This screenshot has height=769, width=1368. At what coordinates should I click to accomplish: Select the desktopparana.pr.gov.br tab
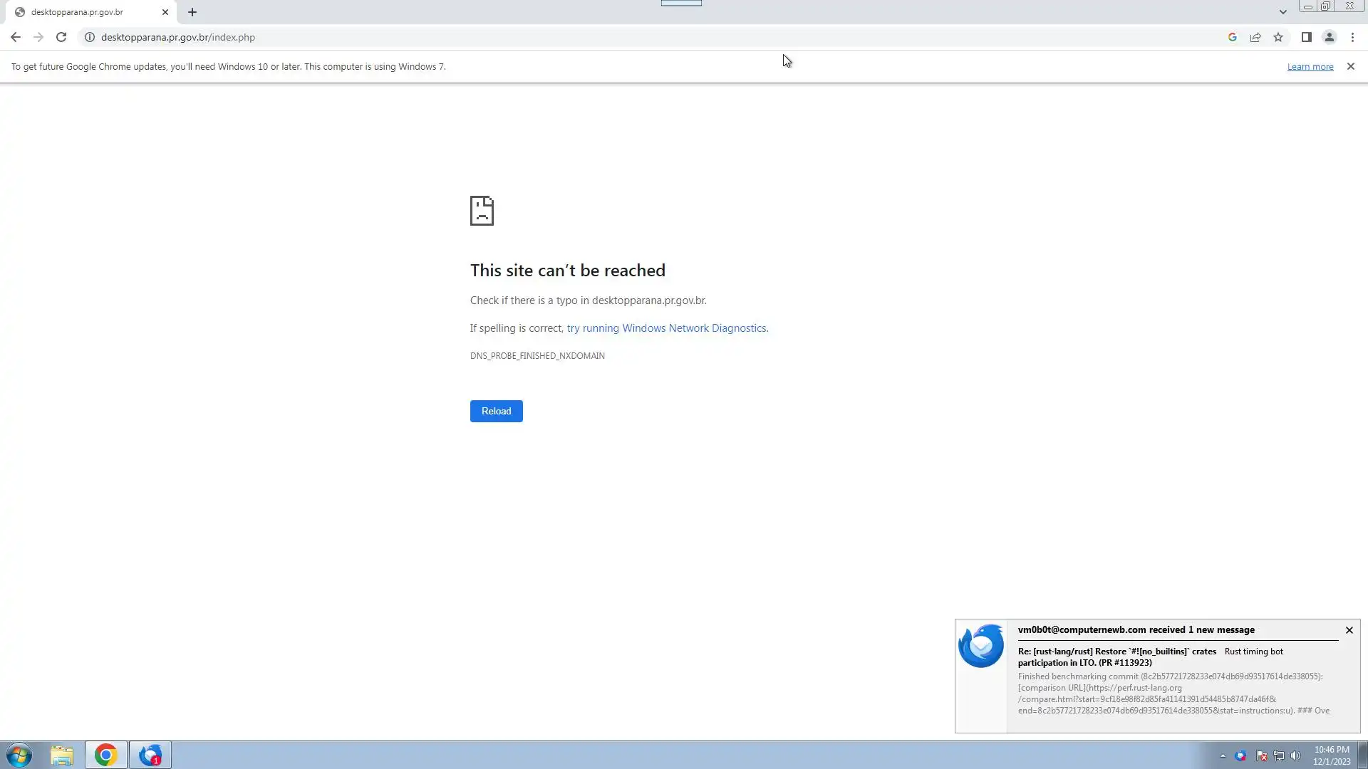[x=78, y=12]
